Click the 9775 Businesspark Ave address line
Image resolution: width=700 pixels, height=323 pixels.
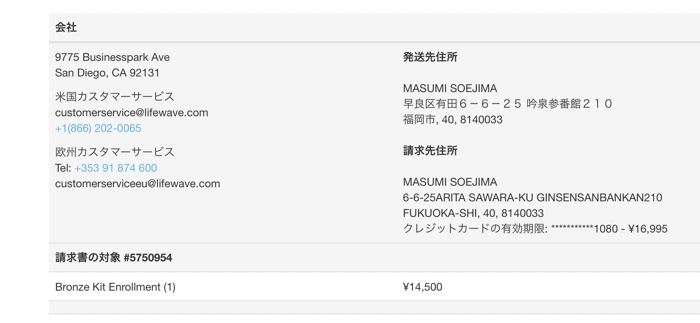(112, 57)
